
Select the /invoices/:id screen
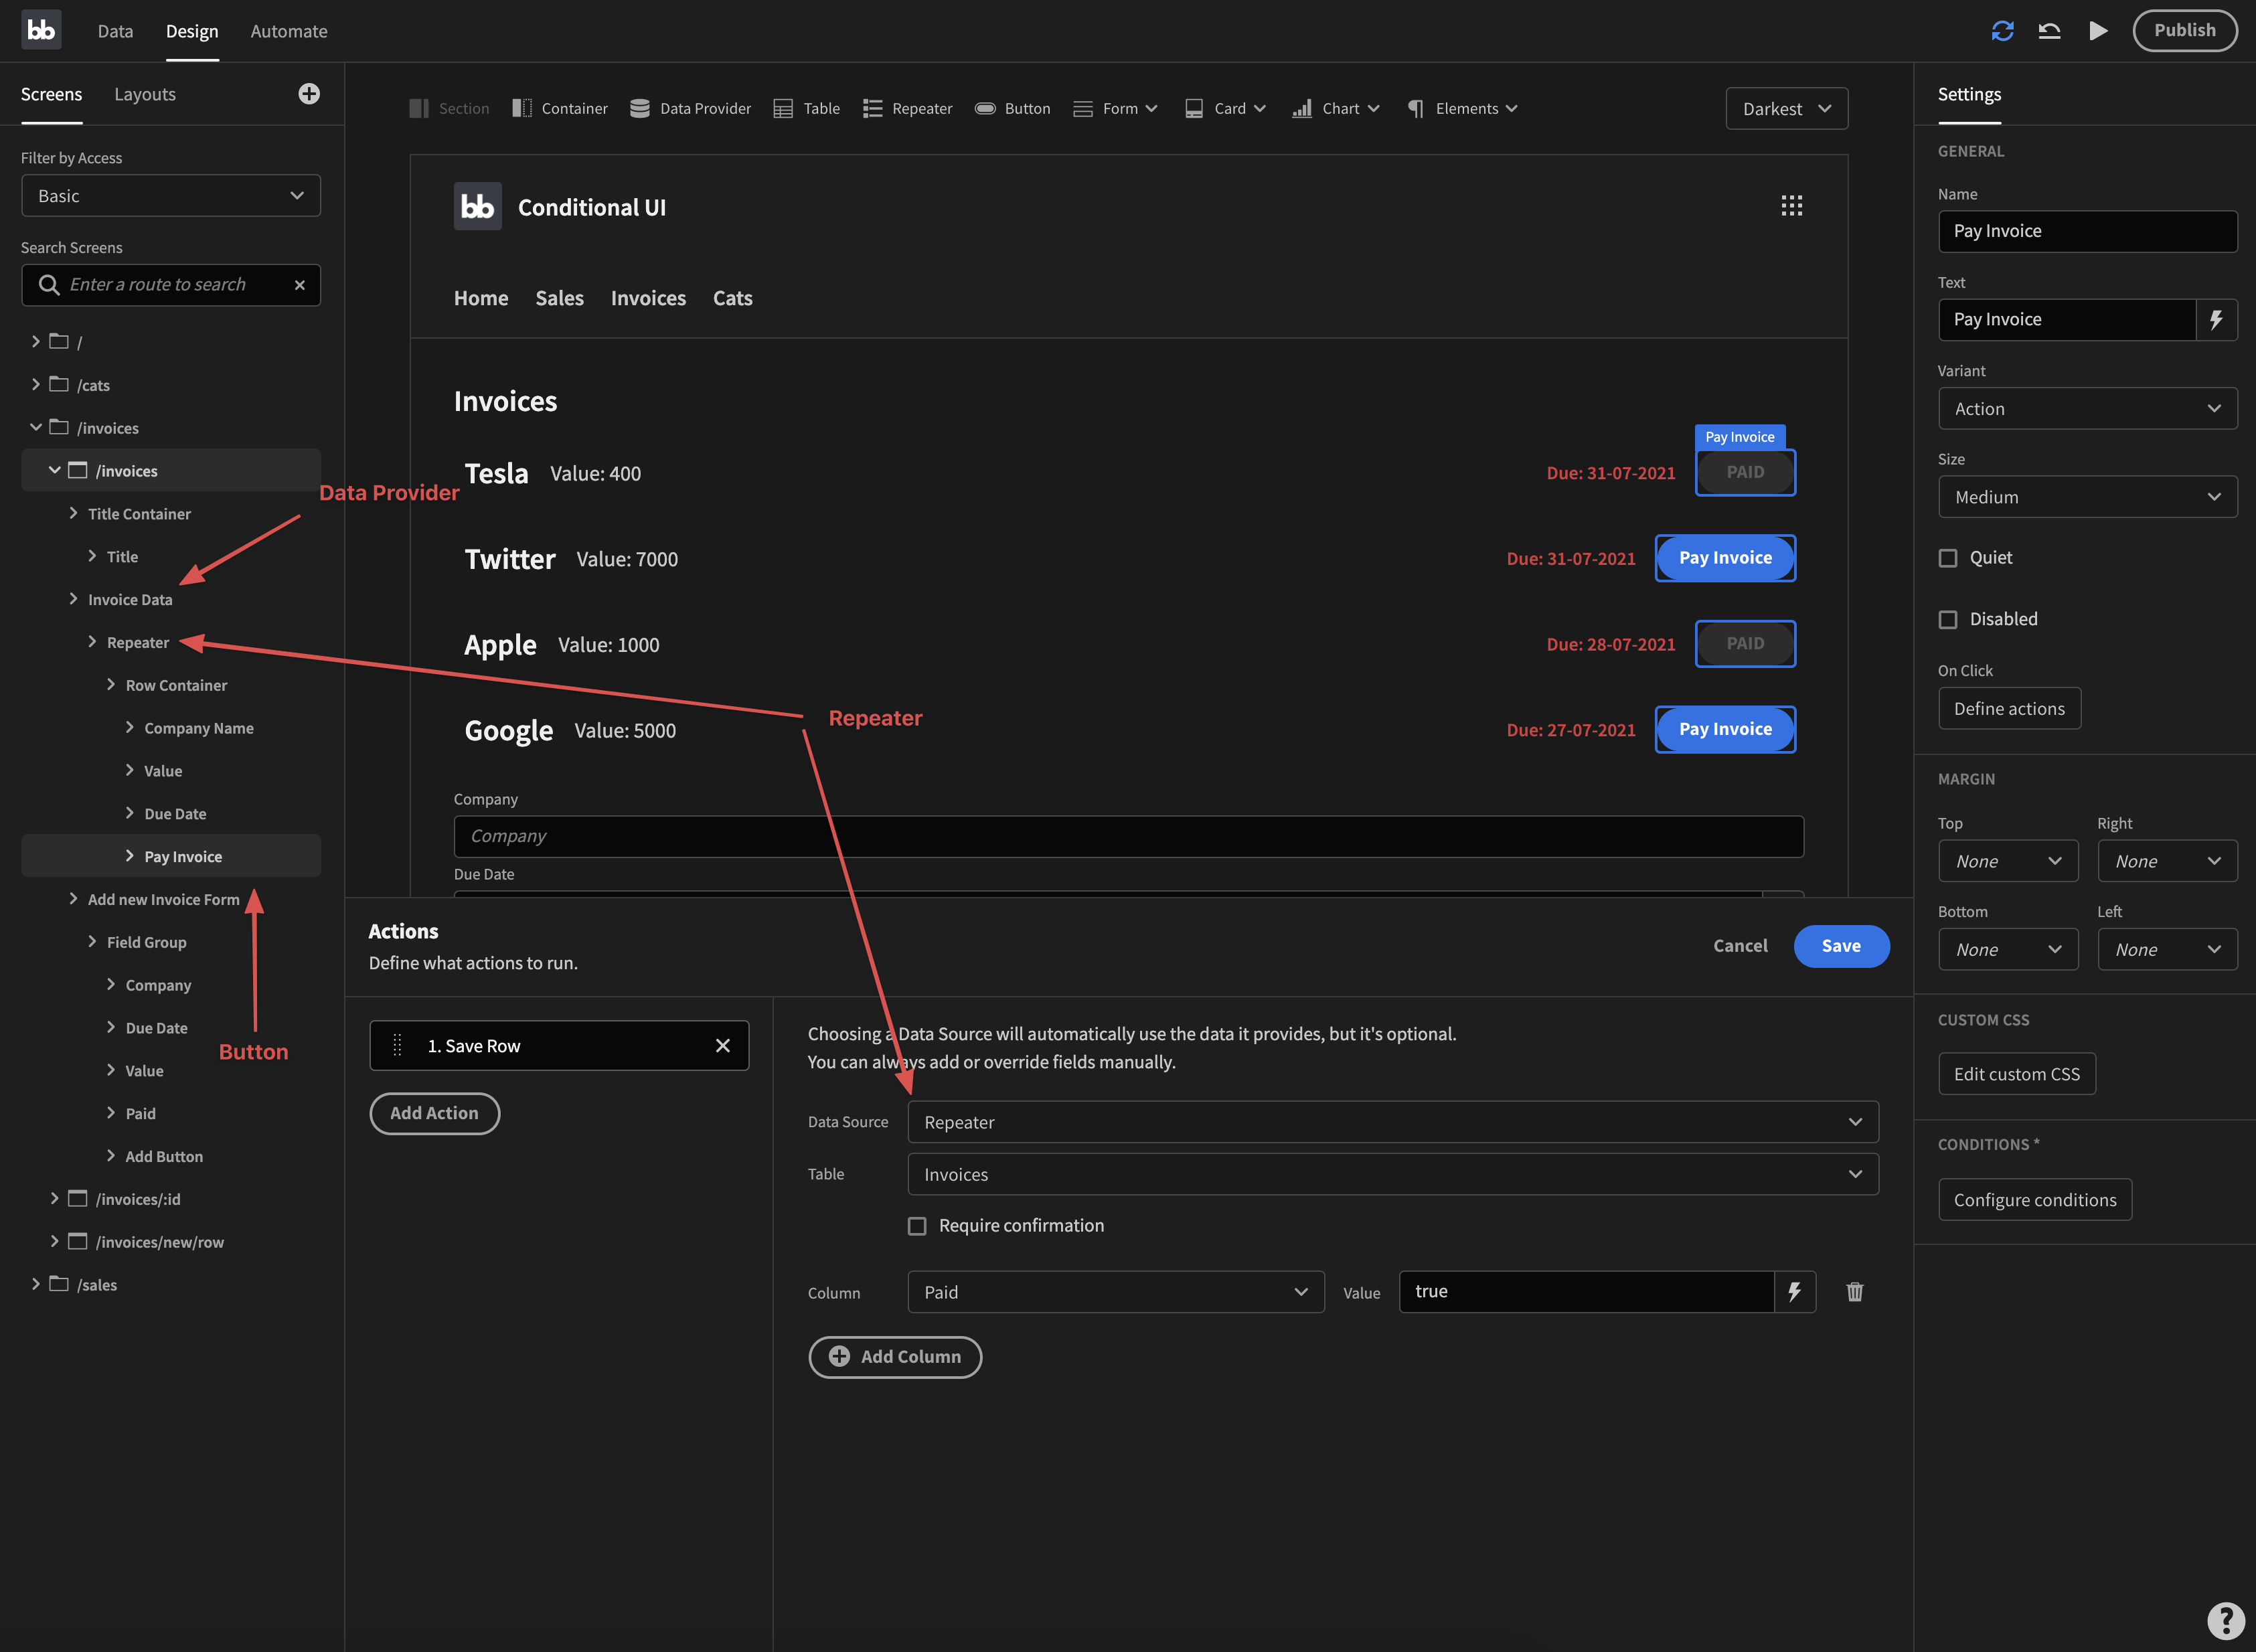coord(138,1199)
